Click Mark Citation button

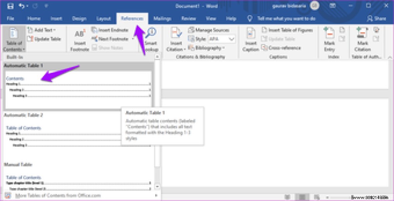tap(362, 40)
